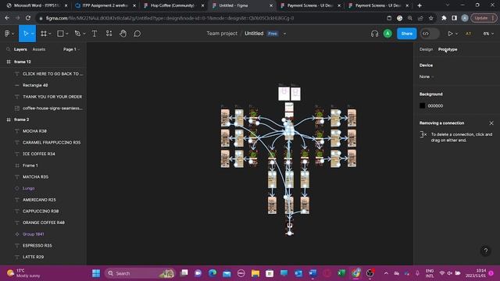Open the weather widget
The image size is (500, 281).
24,273
